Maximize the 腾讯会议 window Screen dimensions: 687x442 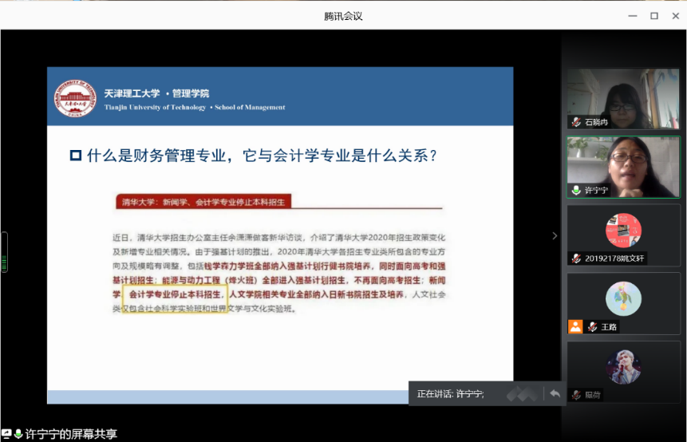(653, 15)
